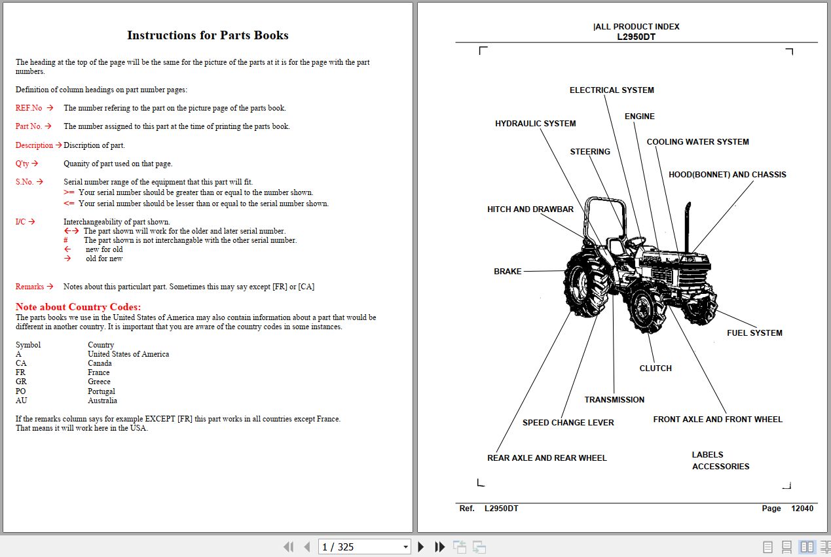The width and height of the screenshot is (831, 557).
Task: Go to the previous page
Action: (x=306, y=547)
